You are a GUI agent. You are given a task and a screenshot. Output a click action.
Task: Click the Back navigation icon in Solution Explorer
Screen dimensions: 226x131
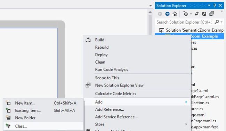[x=160, y=14]
